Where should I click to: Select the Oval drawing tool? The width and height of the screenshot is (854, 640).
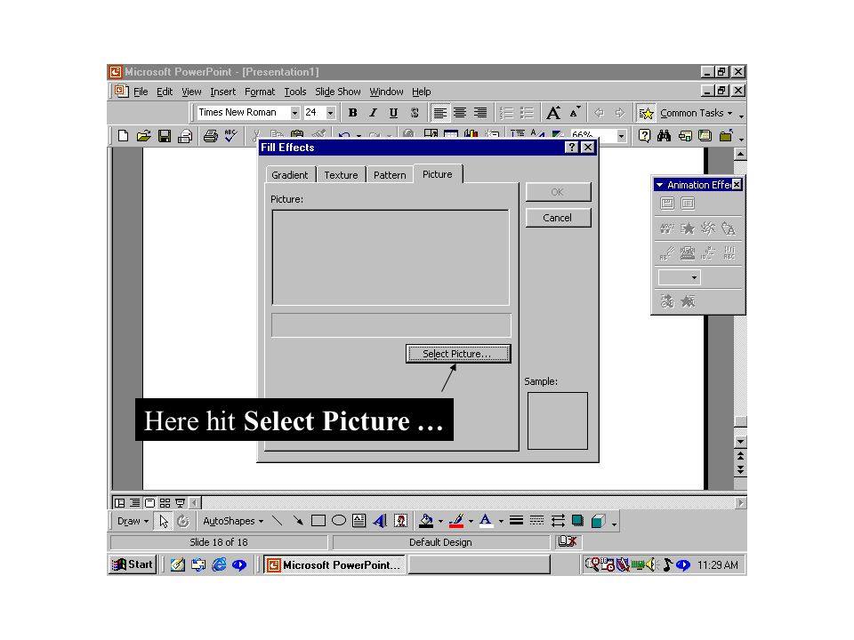[x=339, y=521]
